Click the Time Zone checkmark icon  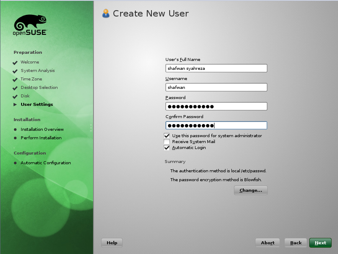click(x=15, y=80)
